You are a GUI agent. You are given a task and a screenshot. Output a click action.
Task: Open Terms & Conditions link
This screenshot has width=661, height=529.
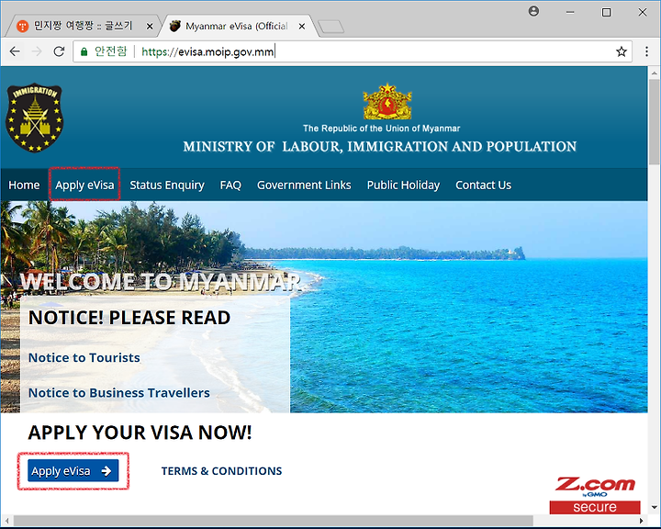coord(222,471)
